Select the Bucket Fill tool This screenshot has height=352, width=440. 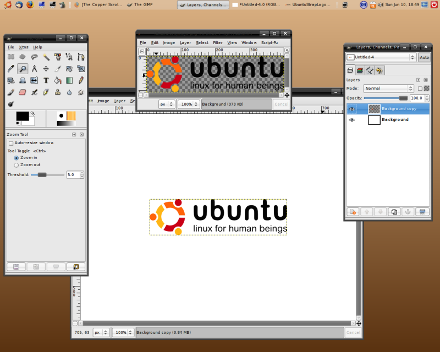(58, 80)
